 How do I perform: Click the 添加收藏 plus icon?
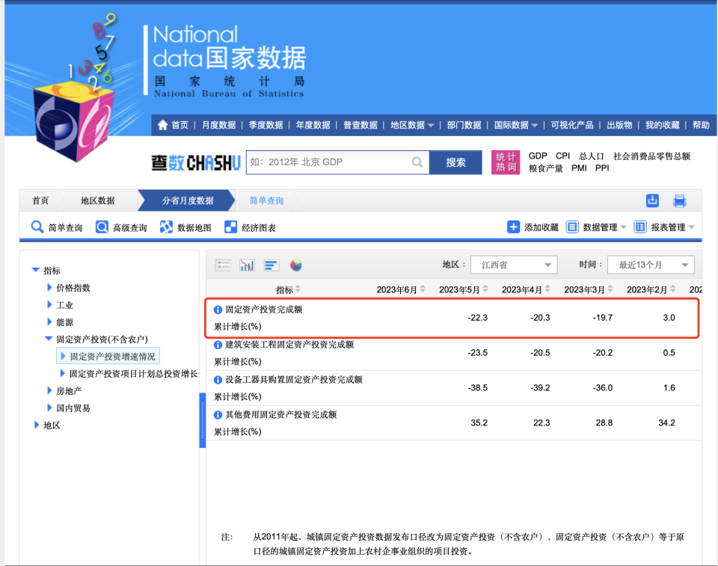coord(512,227)
